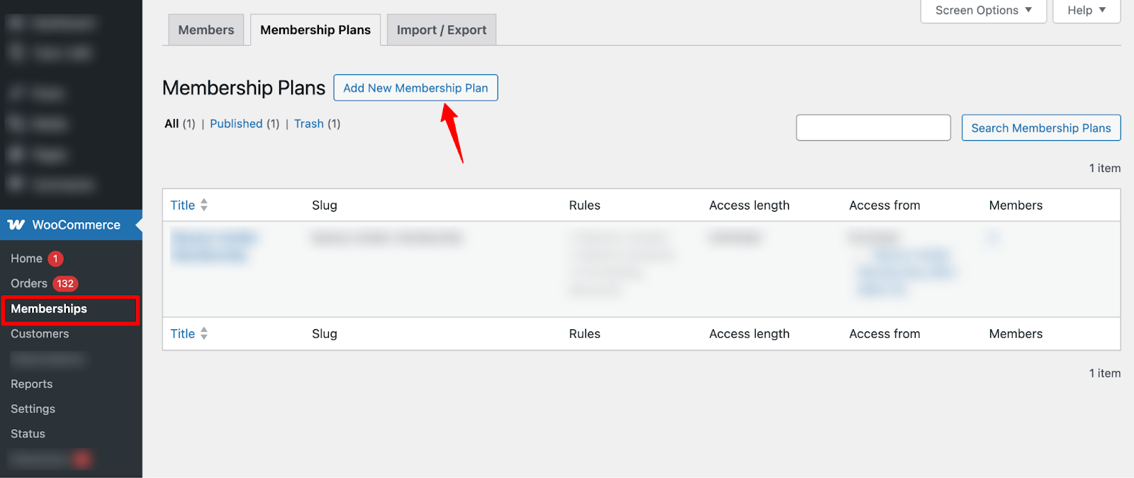Expand the Help dropdown
Viewport: 1134px width, 478px height.
point(1086,10)
